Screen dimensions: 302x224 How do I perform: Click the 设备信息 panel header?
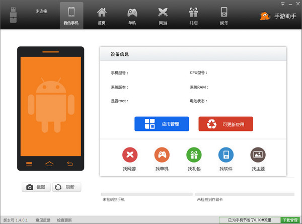pos(193,54)
